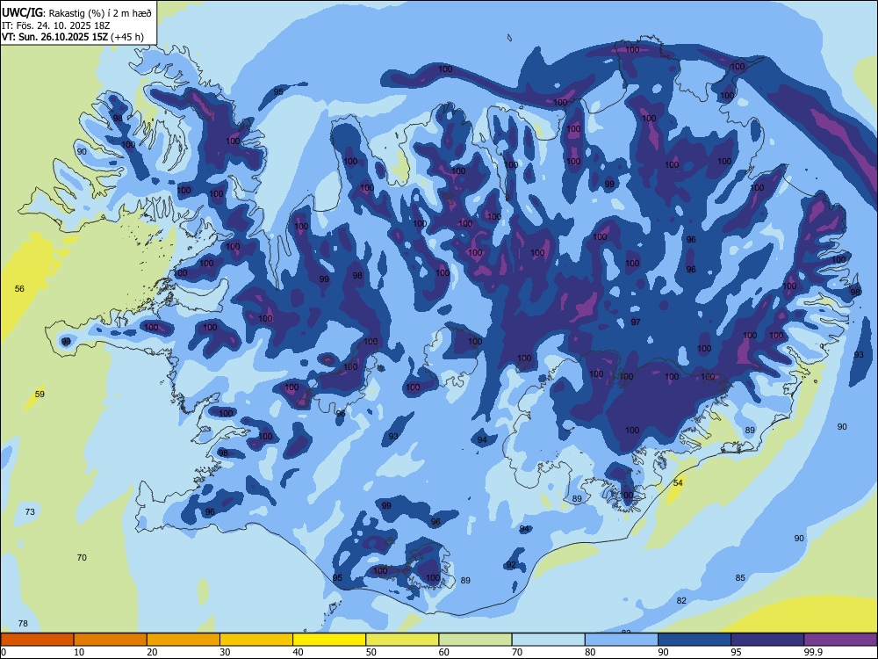Click the 'UWC/IG: Rakastig (%) í 2 m hæð' title
The height and width of the screenshot is (659, 878).
point(76,13)
